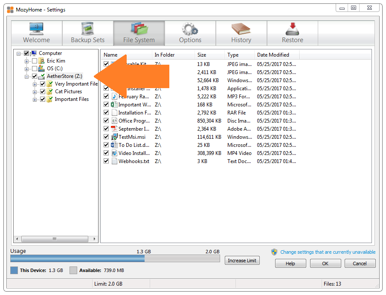Click the History book icon
386x295 pixels.
coord(241,29)
